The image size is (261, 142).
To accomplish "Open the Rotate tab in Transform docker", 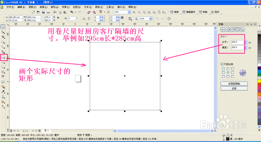I will 228,29.
